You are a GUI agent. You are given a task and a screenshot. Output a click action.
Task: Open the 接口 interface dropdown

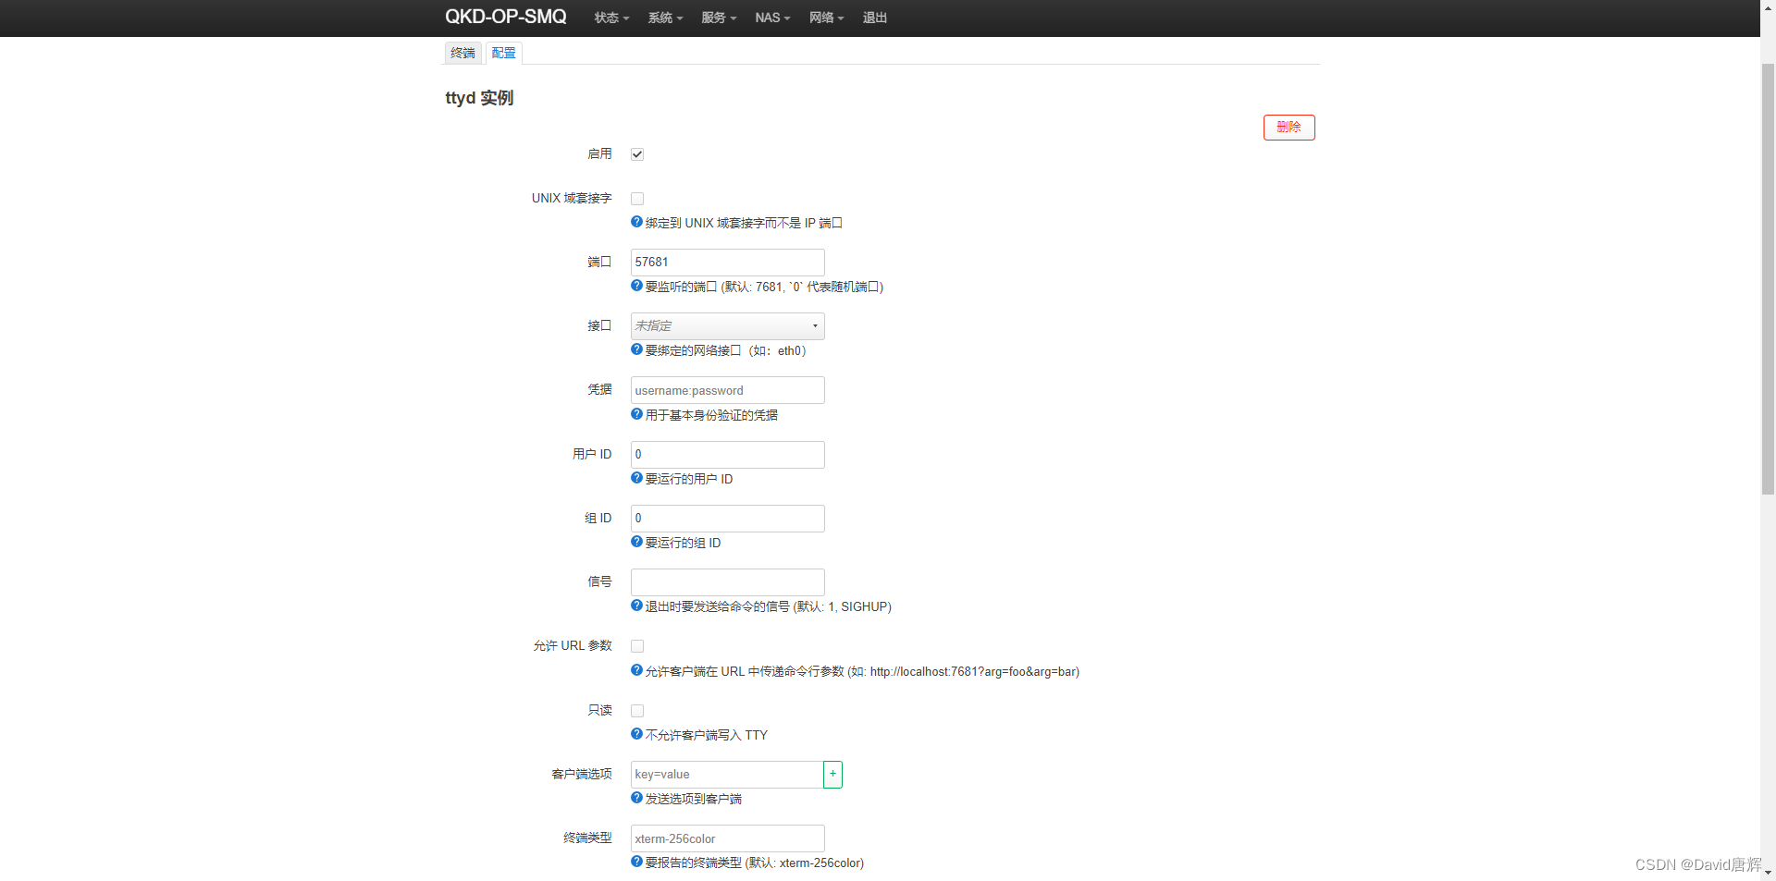pyautogui.click(x=727, y=325)
